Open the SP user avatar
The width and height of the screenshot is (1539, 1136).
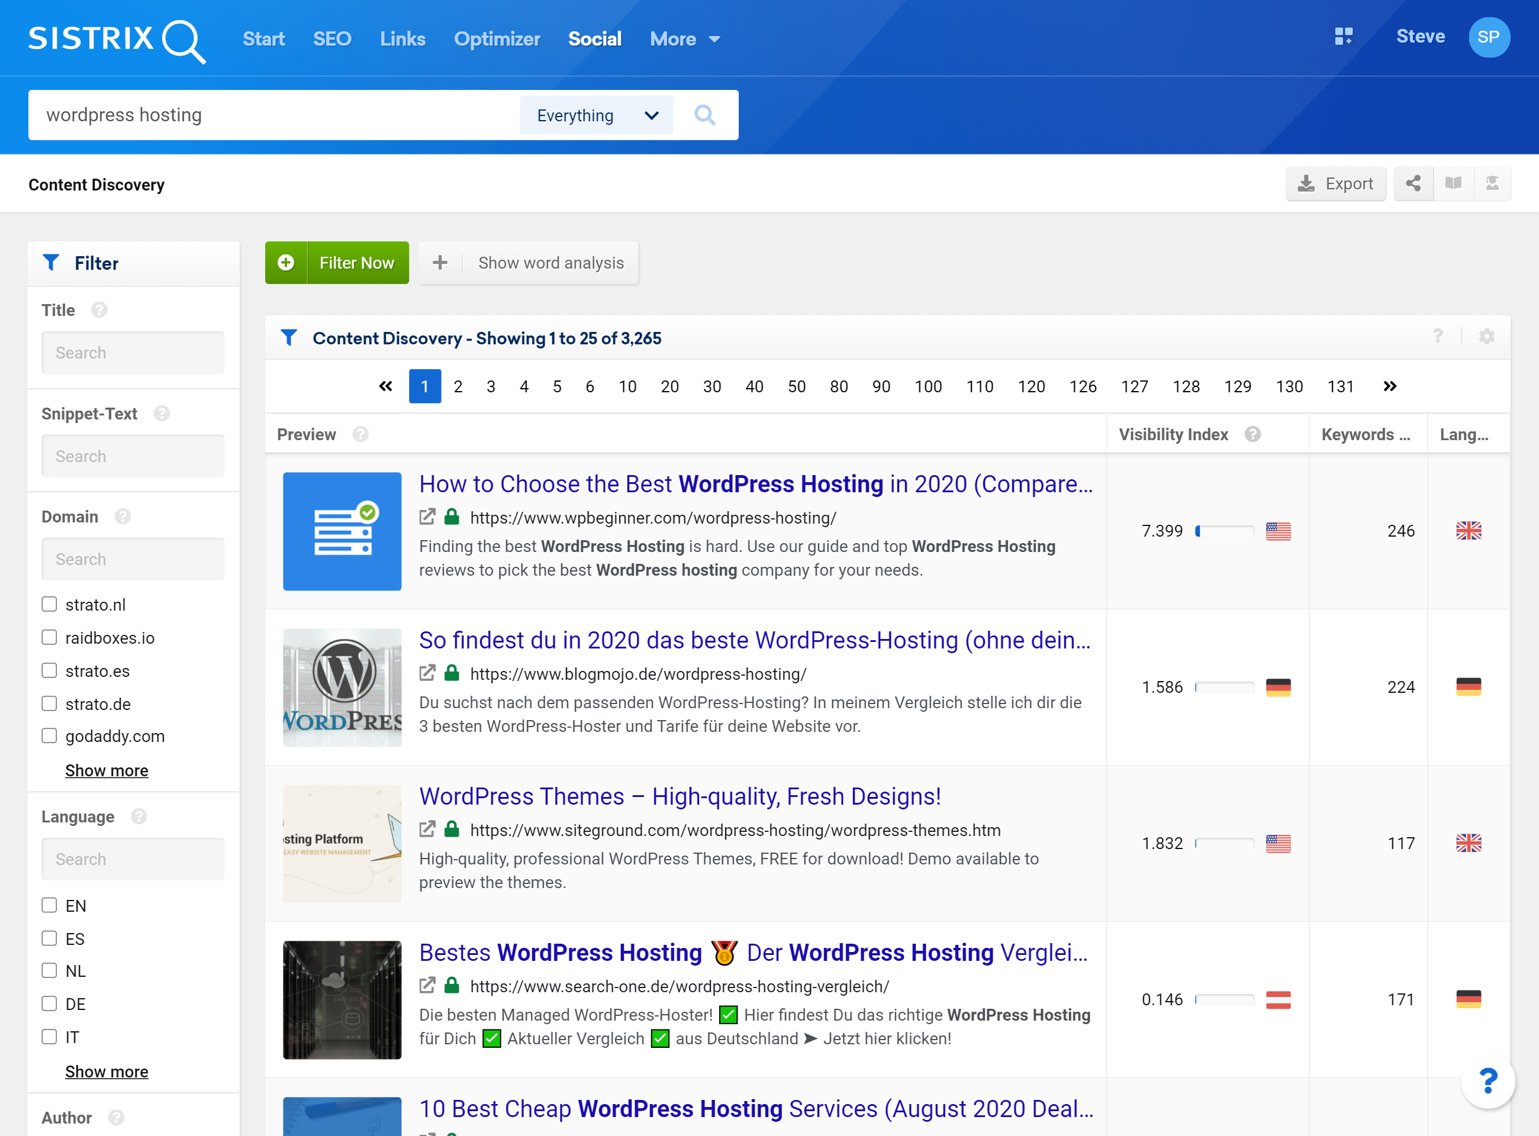coord(1489,37)
